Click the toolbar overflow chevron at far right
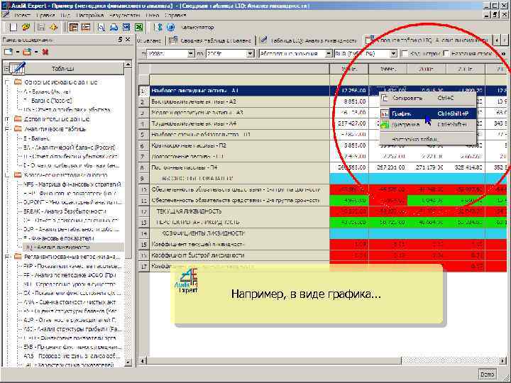Image resolution: width=511 pixels, height=383 pixels. coord(503,53)
